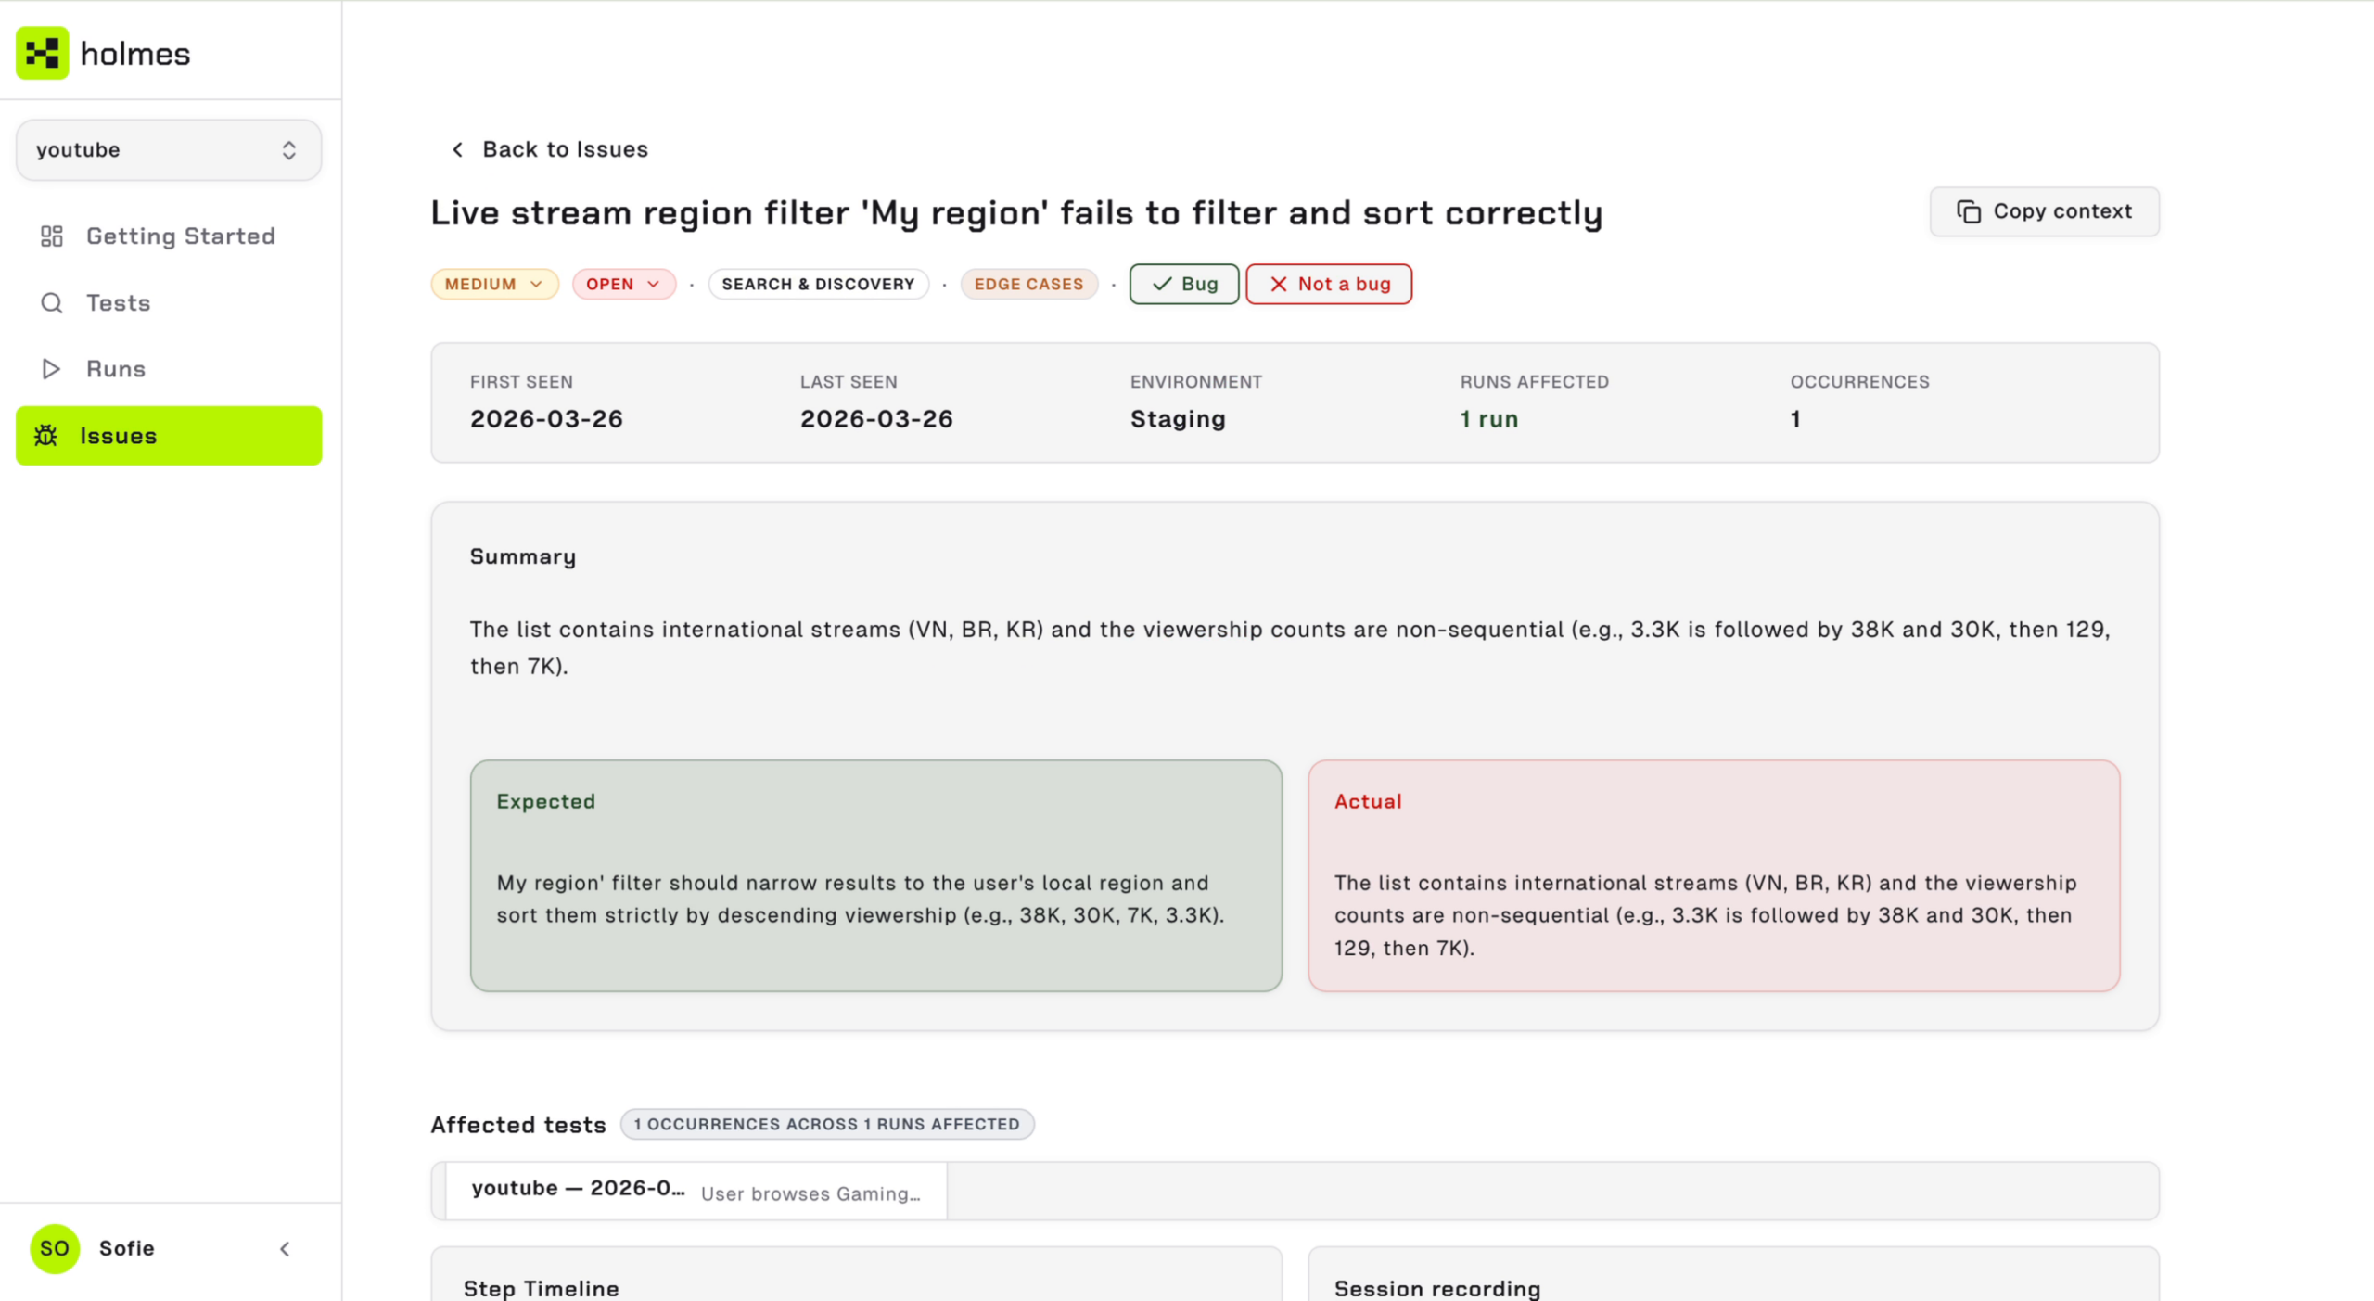Click the 1 OCCURRENCES ACROSS 1 RUNS AFFECTED badge
Screen dimensions: 2374x1301
(827, 1124)
